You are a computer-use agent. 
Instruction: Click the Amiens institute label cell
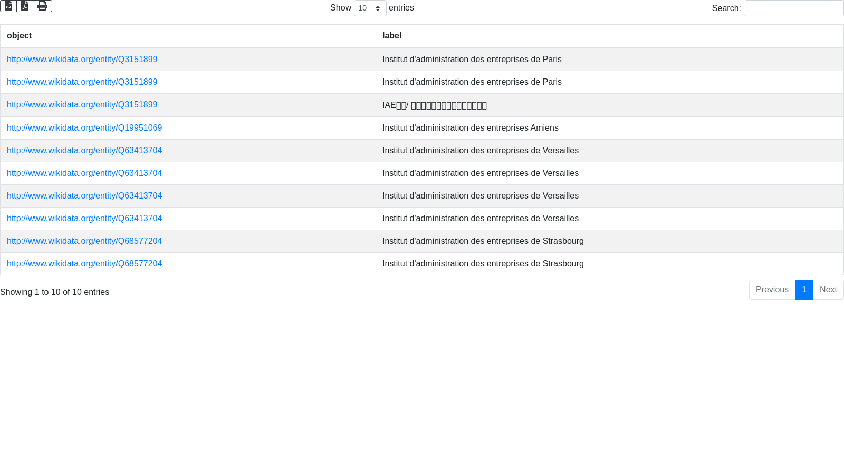point(470,128)
